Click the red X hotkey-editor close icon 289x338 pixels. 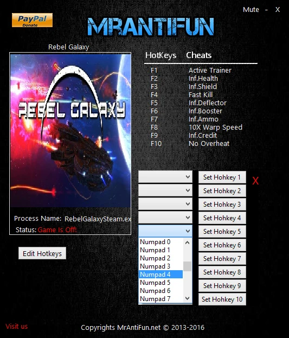point(255,181)
